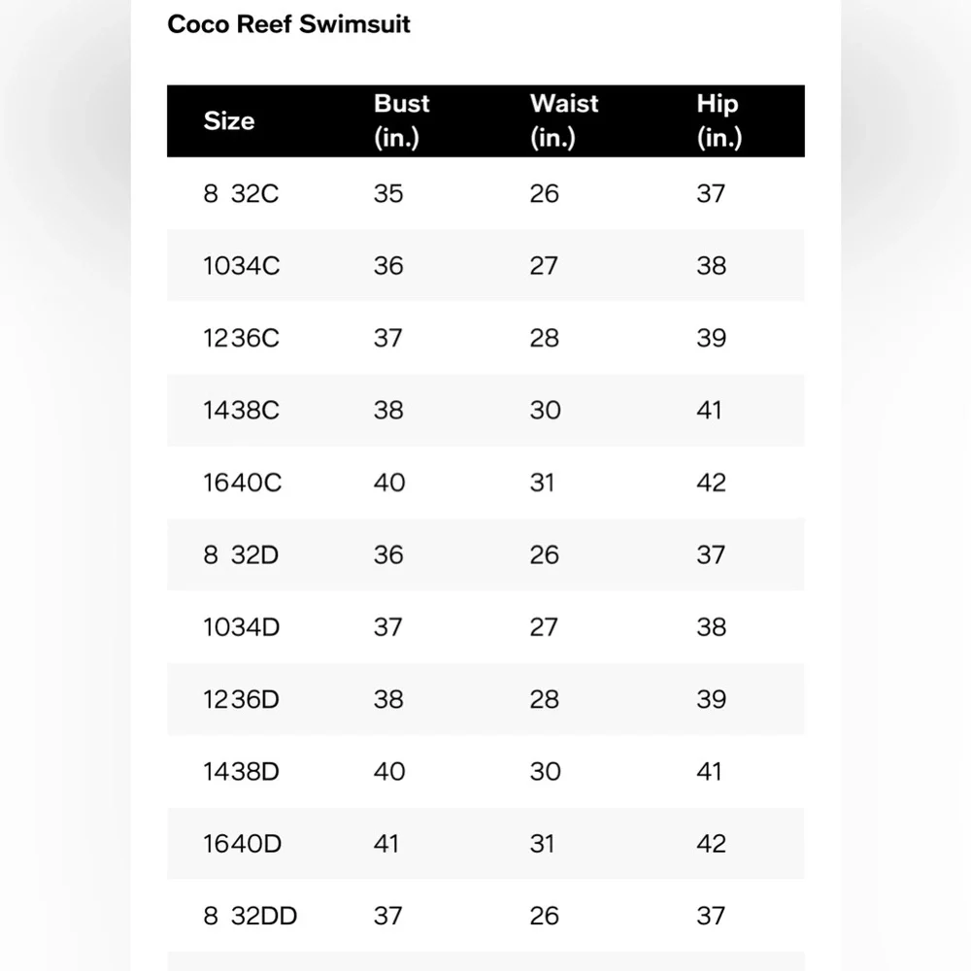The image size is (971, 971).
Task: Click the 1438D size cell
Action: pyautogui.click(x=242, y=772)
